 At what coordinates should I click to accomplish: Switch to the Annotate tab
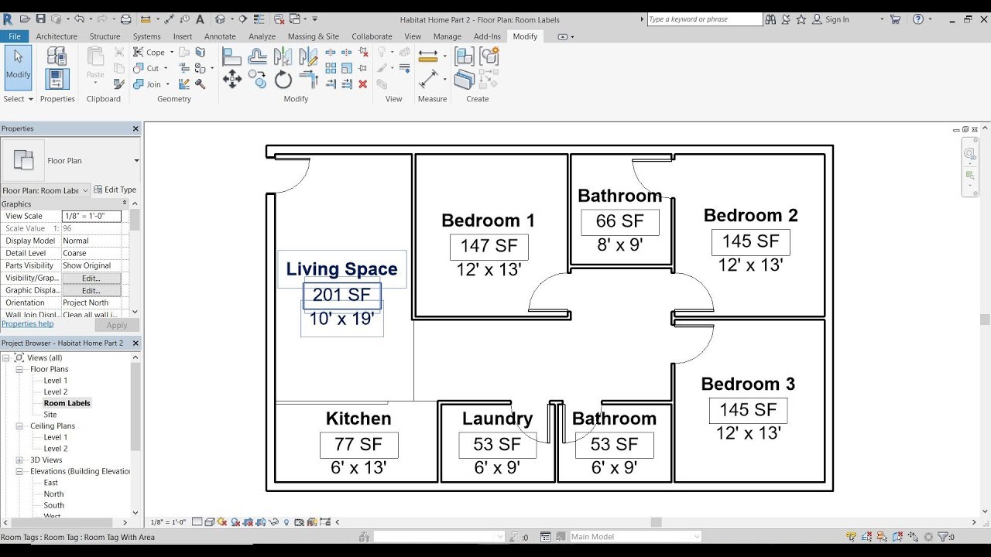220,36
